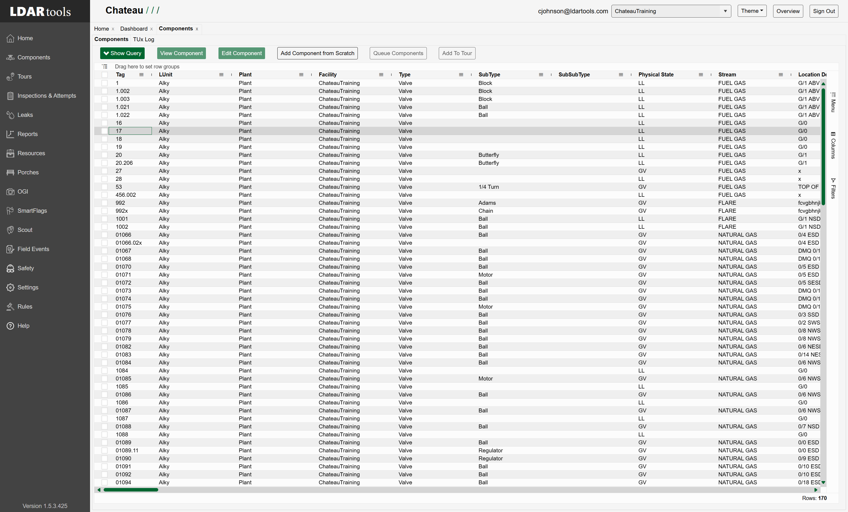This screenshot has height=512, width=848.
Task: Close the Dashboard tab
Action: point(151,29)
